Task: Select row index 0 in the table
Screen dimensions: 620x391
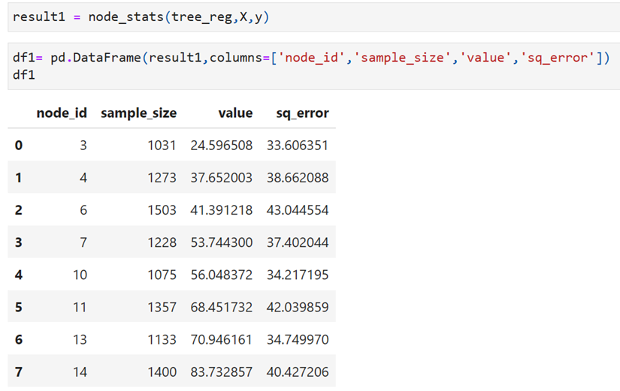Action: click(19, 146)
